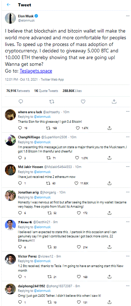Like the main giveaway tweet
This screenshot has height=306, width=131.
[x=83, y=102]
